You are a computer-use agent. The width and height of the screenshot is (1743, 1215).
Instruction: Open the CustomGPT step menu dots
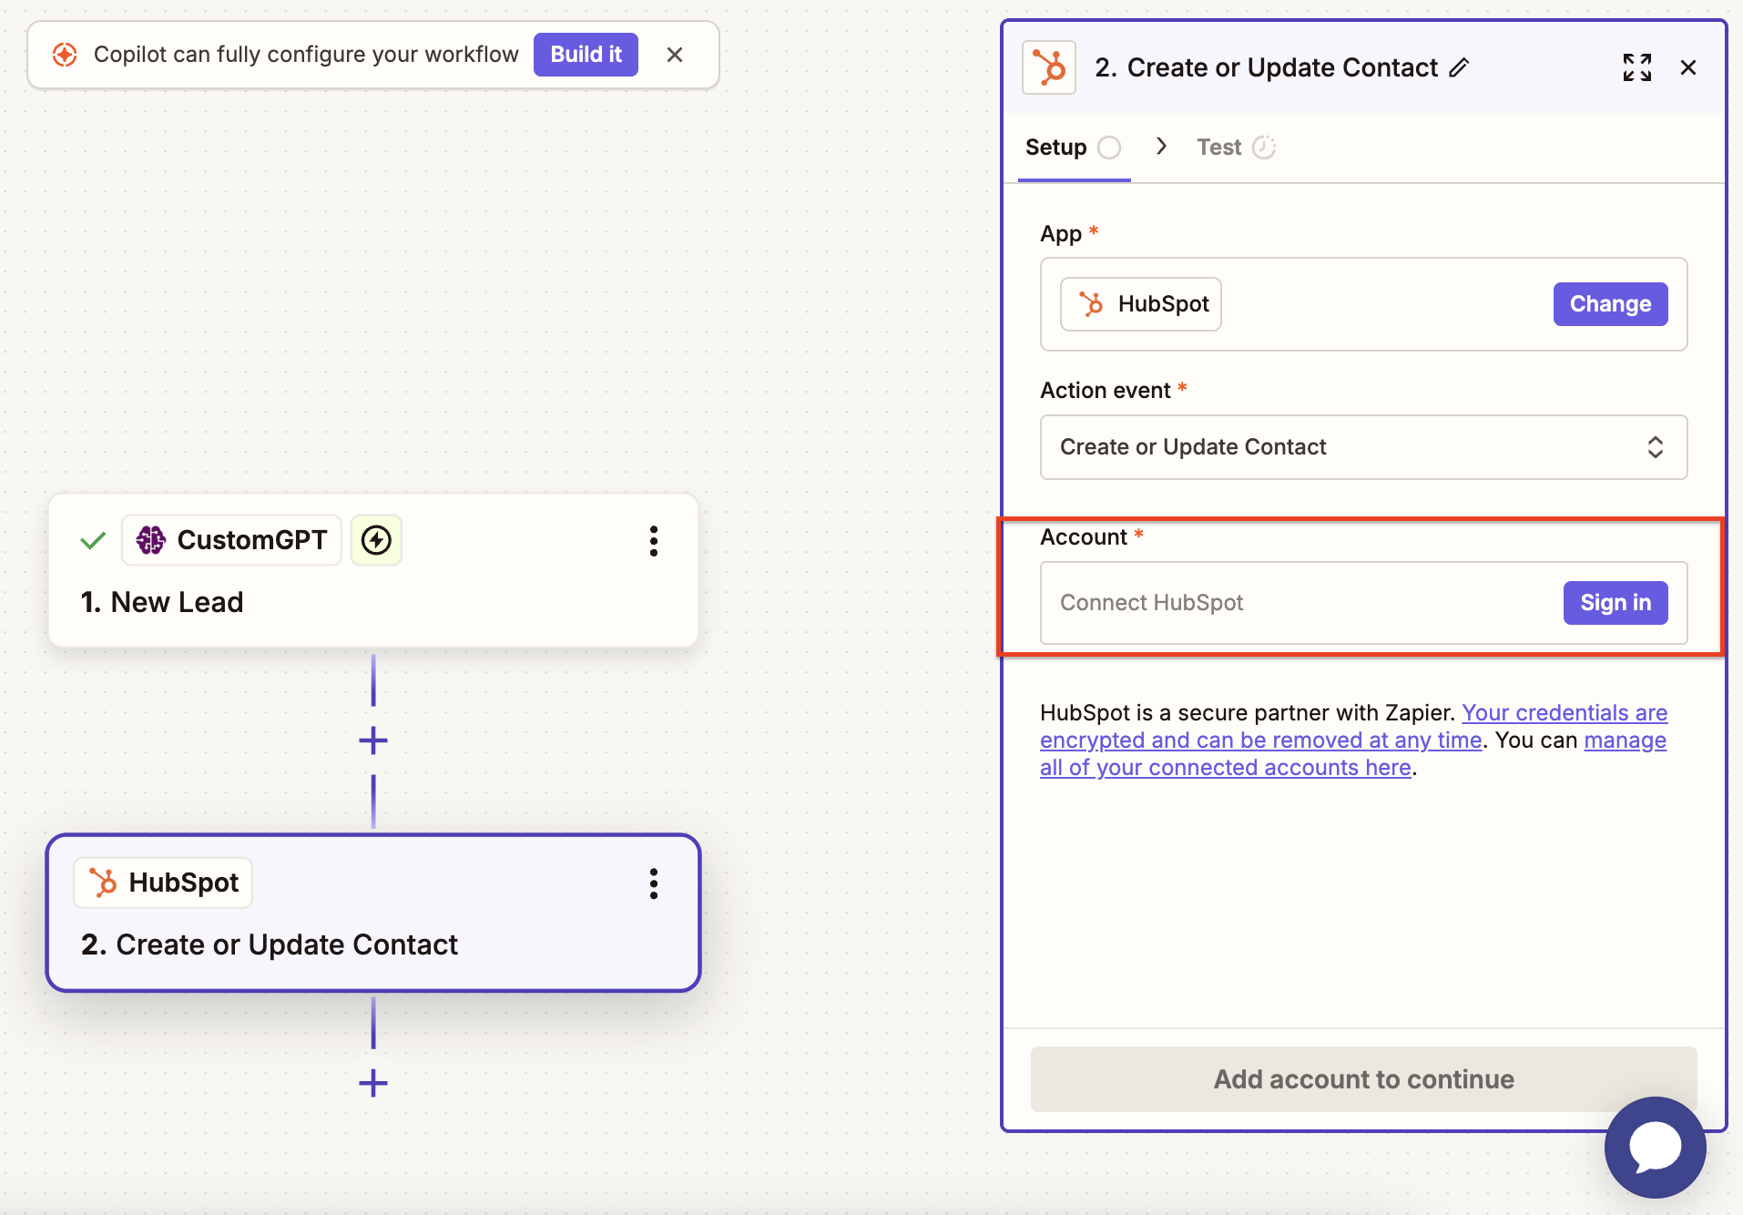(x=654, y=541)
